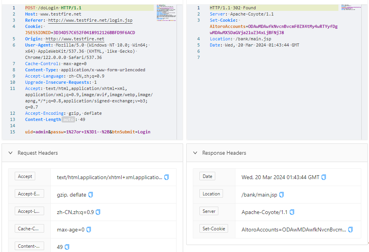Copy the response Date header value

tap(324, 177)
